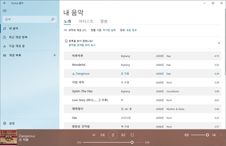Skip to the next track
Viewport: 226px width, 146px height.
pos(123,135)
